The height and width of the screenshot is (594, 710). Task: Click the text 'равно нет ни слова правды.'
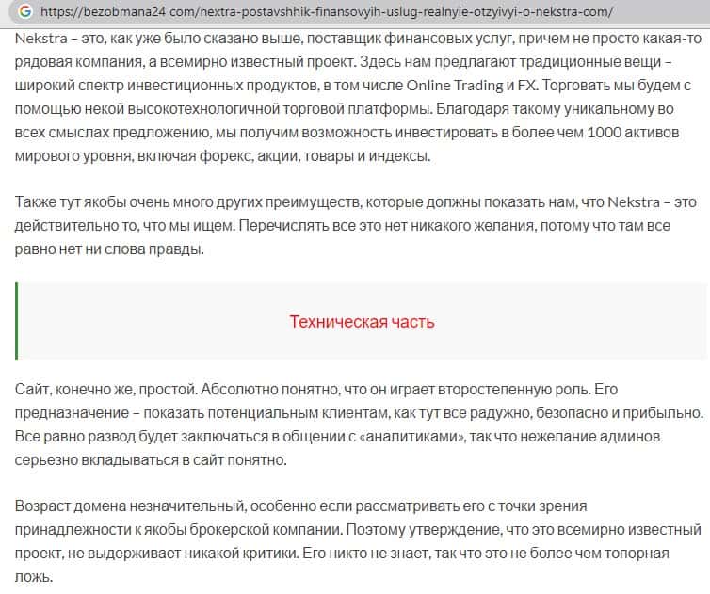[109, 249]
